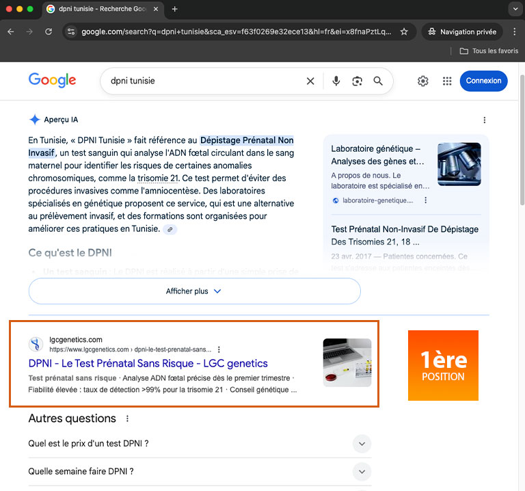Open Tous les favoris bookmarks folder
Screen dimensions: 525x491
coord(488,51)
